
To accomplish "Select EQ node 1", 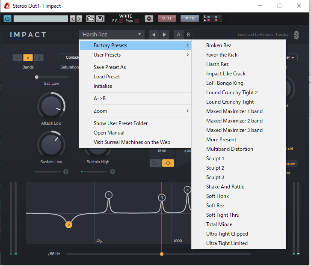I will (x=109, y=195).
